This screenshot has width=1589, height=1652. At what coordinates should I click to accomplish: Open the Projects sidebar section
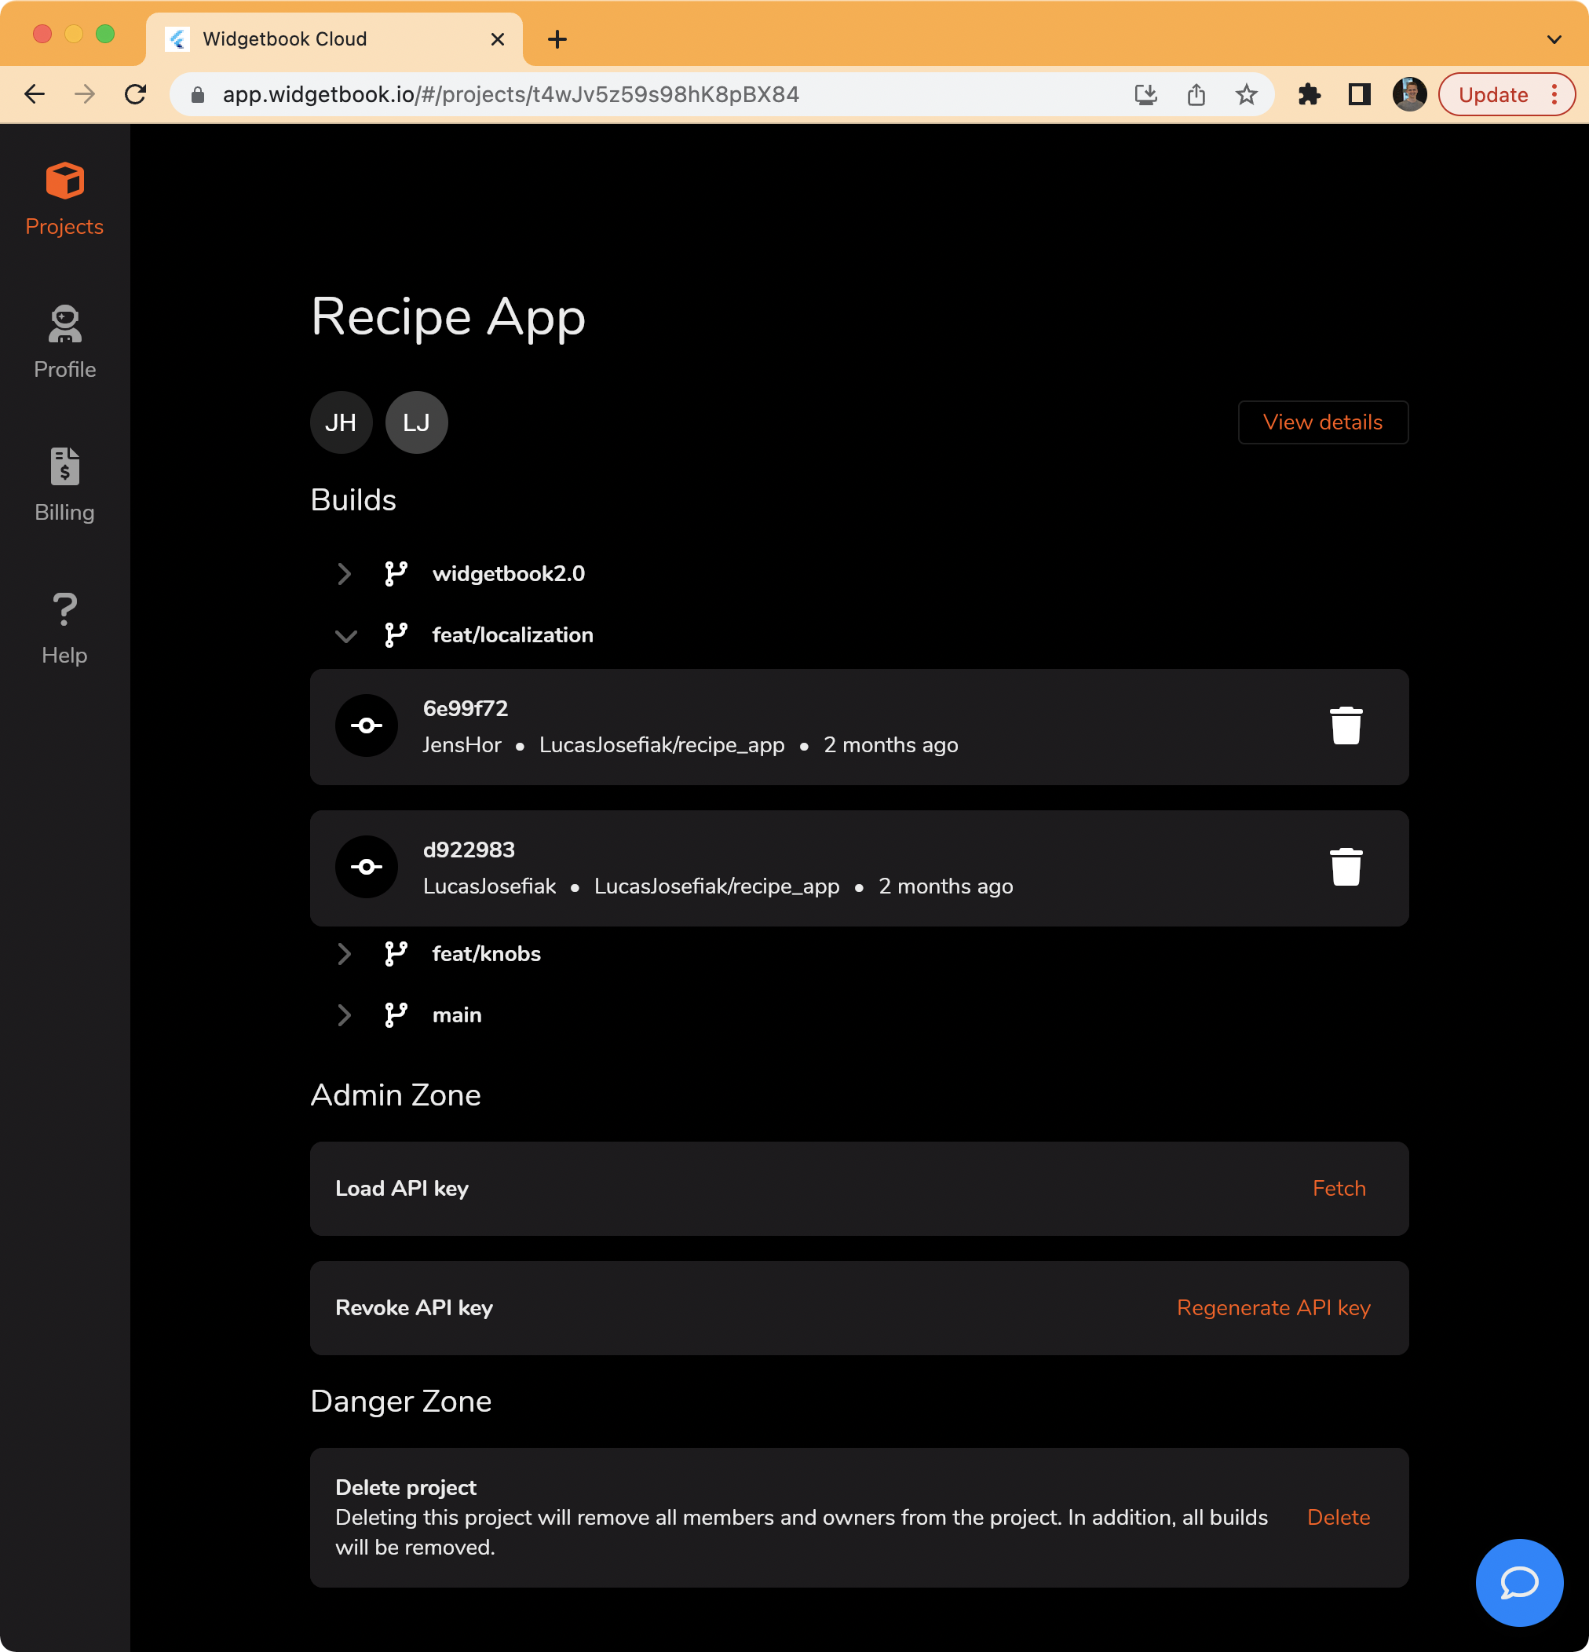tap(64, 199)
